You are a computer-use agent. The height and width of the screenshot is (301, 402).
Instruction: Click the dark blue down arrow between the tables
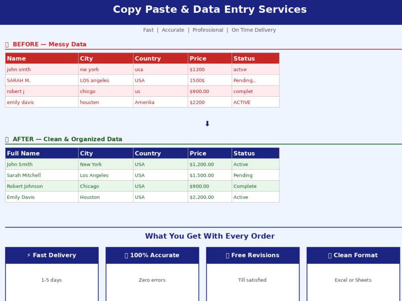pyautogui.click(x=207, y=124)
